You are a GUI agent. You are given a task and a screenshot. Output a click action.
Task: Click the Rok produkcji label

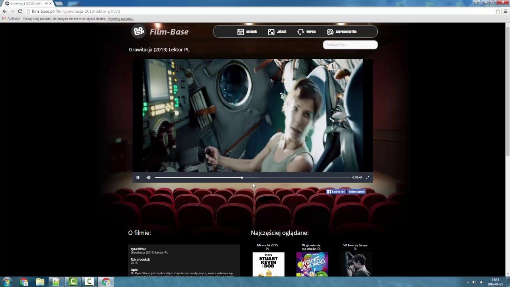pyautogui.click(x=140, y=259)
